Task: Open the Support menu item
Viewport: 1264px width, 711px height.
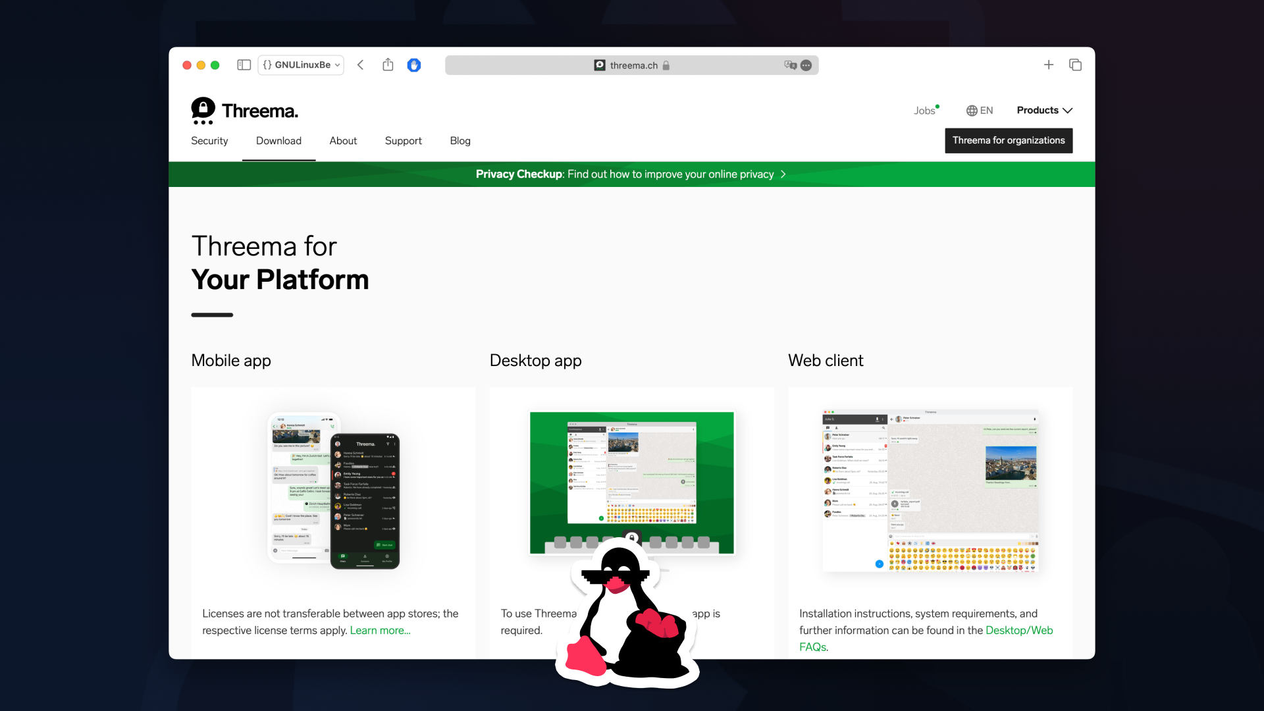Action: [x=403, y=141]
